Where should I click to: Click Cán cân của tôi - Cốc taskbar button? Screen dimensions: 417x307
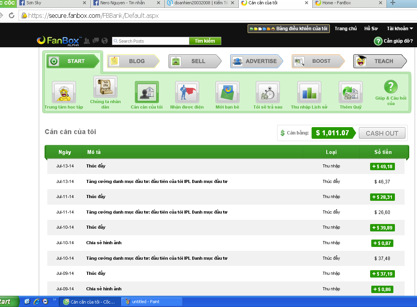pyautogui.click(x=90, y=302)
